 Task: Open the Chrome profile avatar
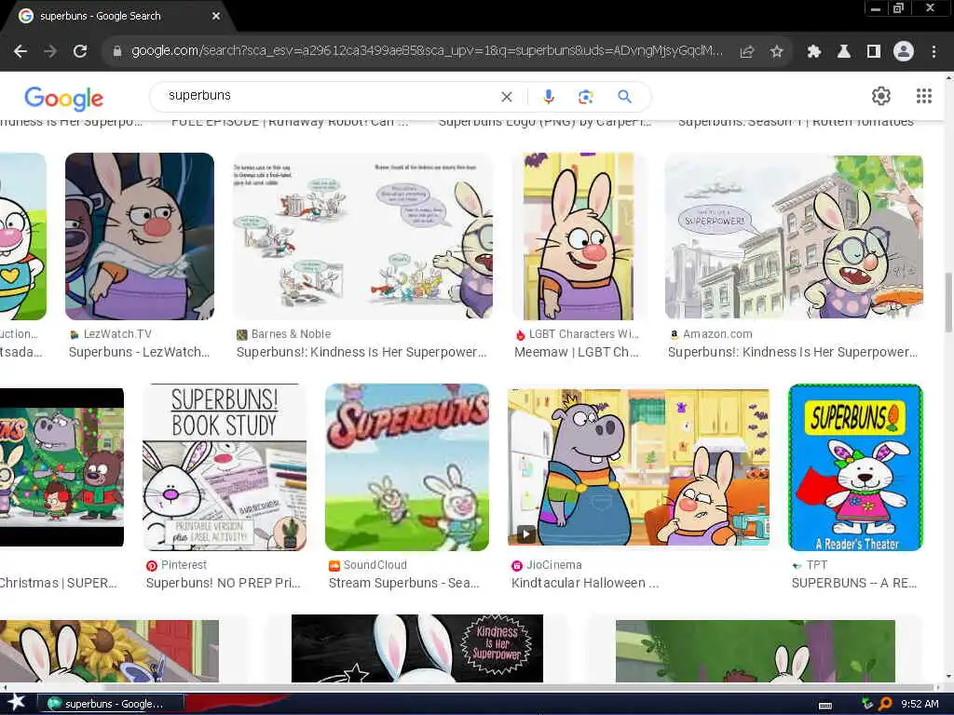tap(904, 52)
